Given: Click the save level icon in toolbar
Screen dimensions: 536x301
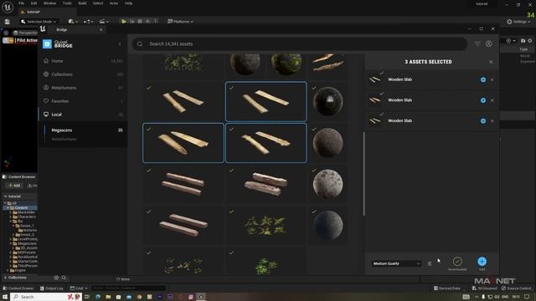Looking at the screenshot, I should 8,22.
